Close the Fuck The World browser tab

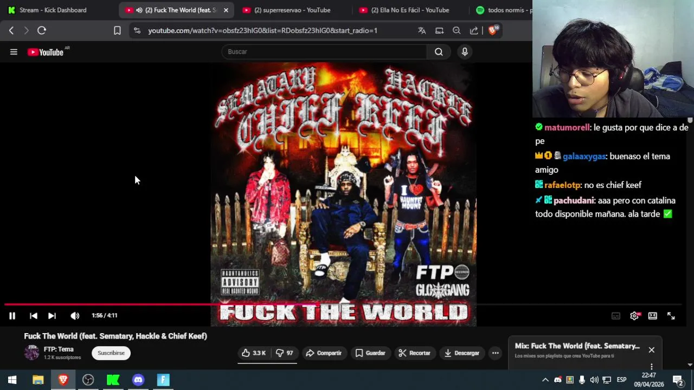pos(226,10)
